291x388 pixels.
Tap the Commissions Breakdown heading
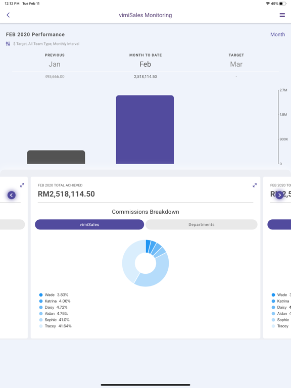coord(145,212)
